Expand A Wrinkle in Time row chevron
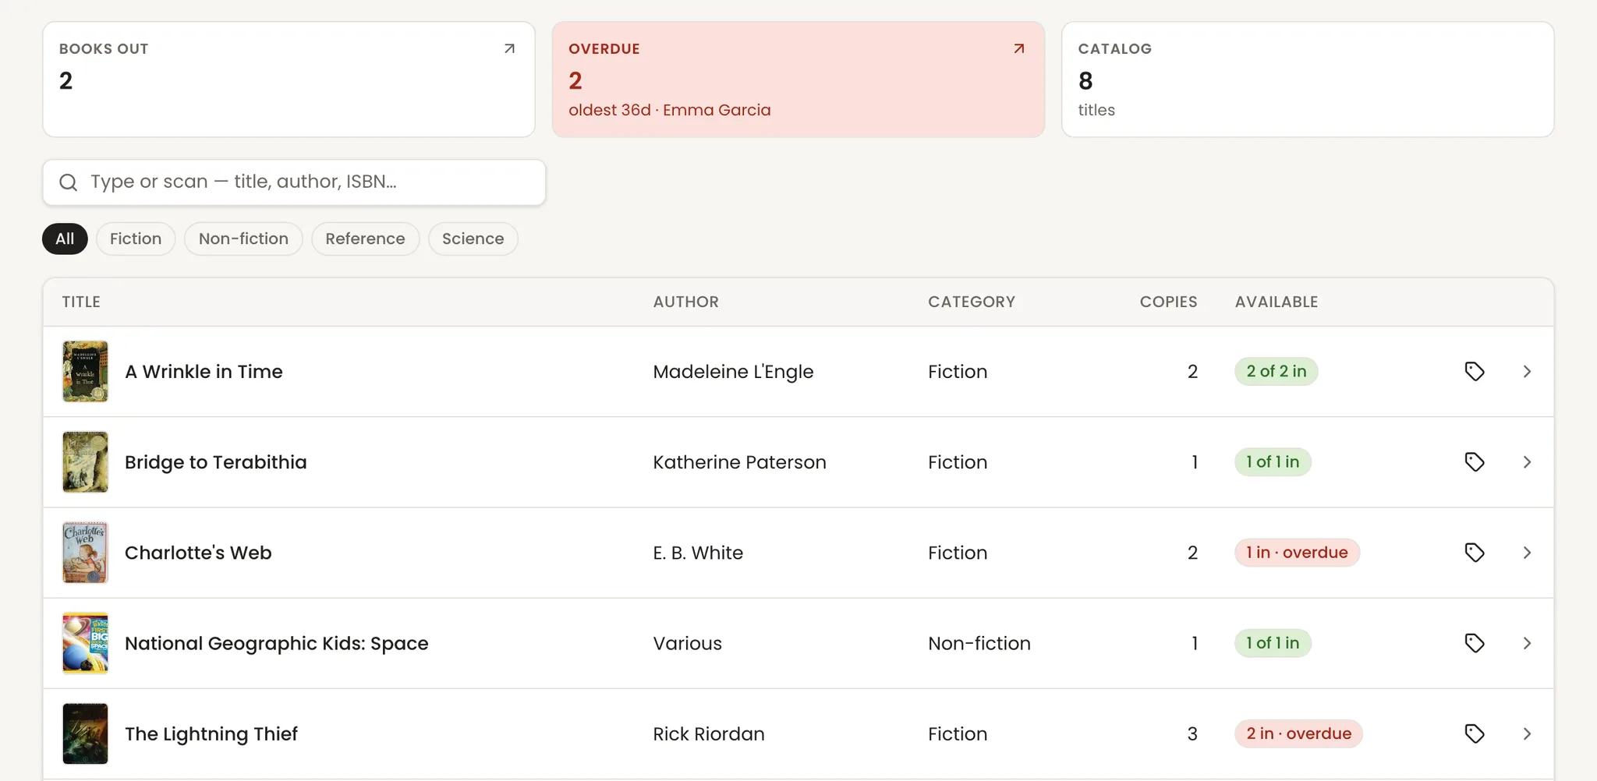1597x781 pixels. coord(1527,372)
